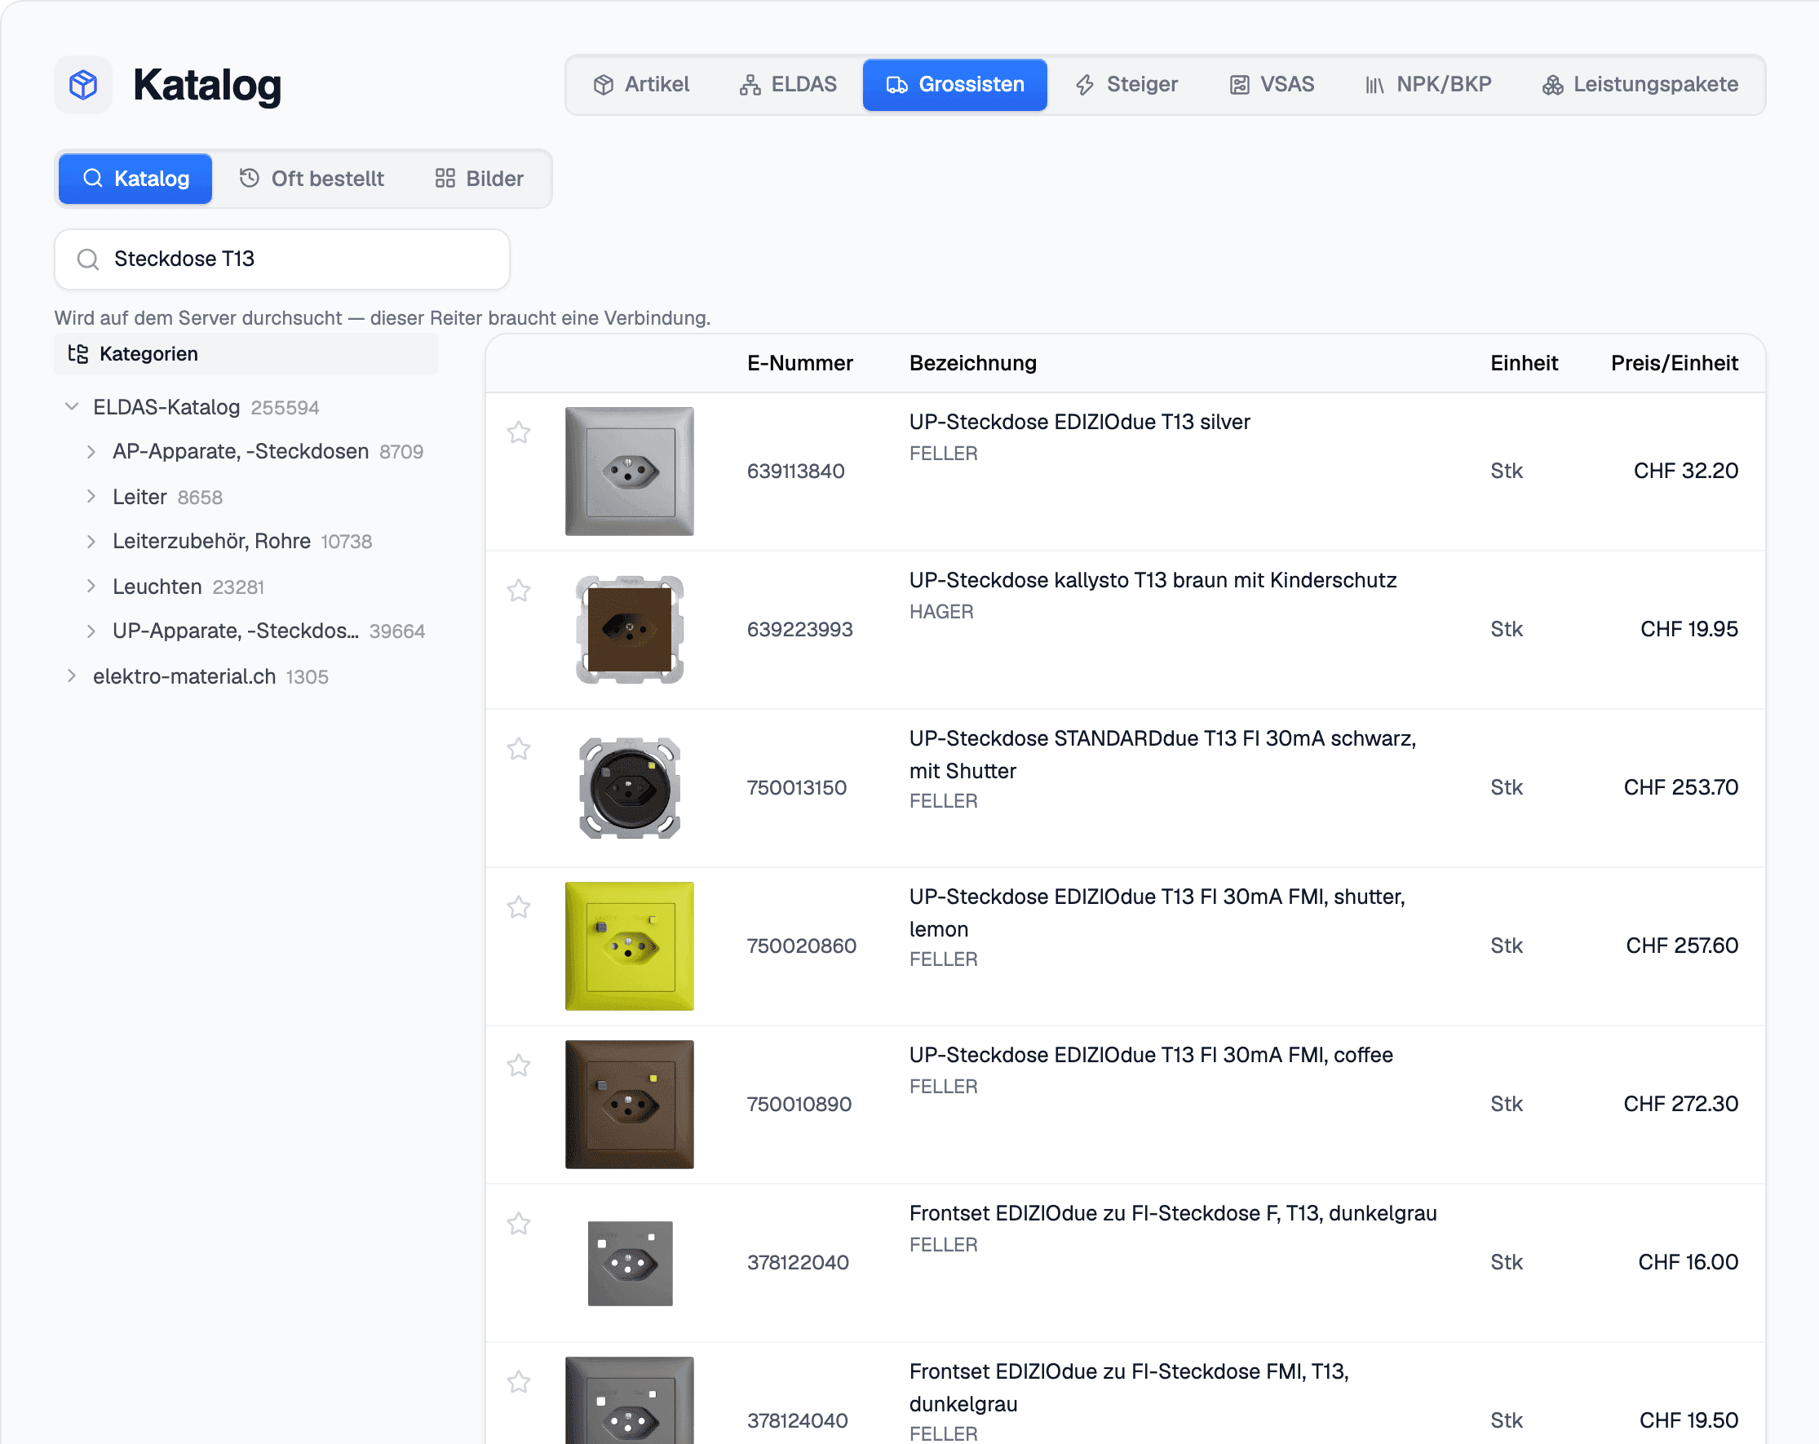The height and width of the screenshot is (1444, 1819).
Task: Favorite the EDIZIOdue T13 silver item star
Action: [x=519, y=432]
